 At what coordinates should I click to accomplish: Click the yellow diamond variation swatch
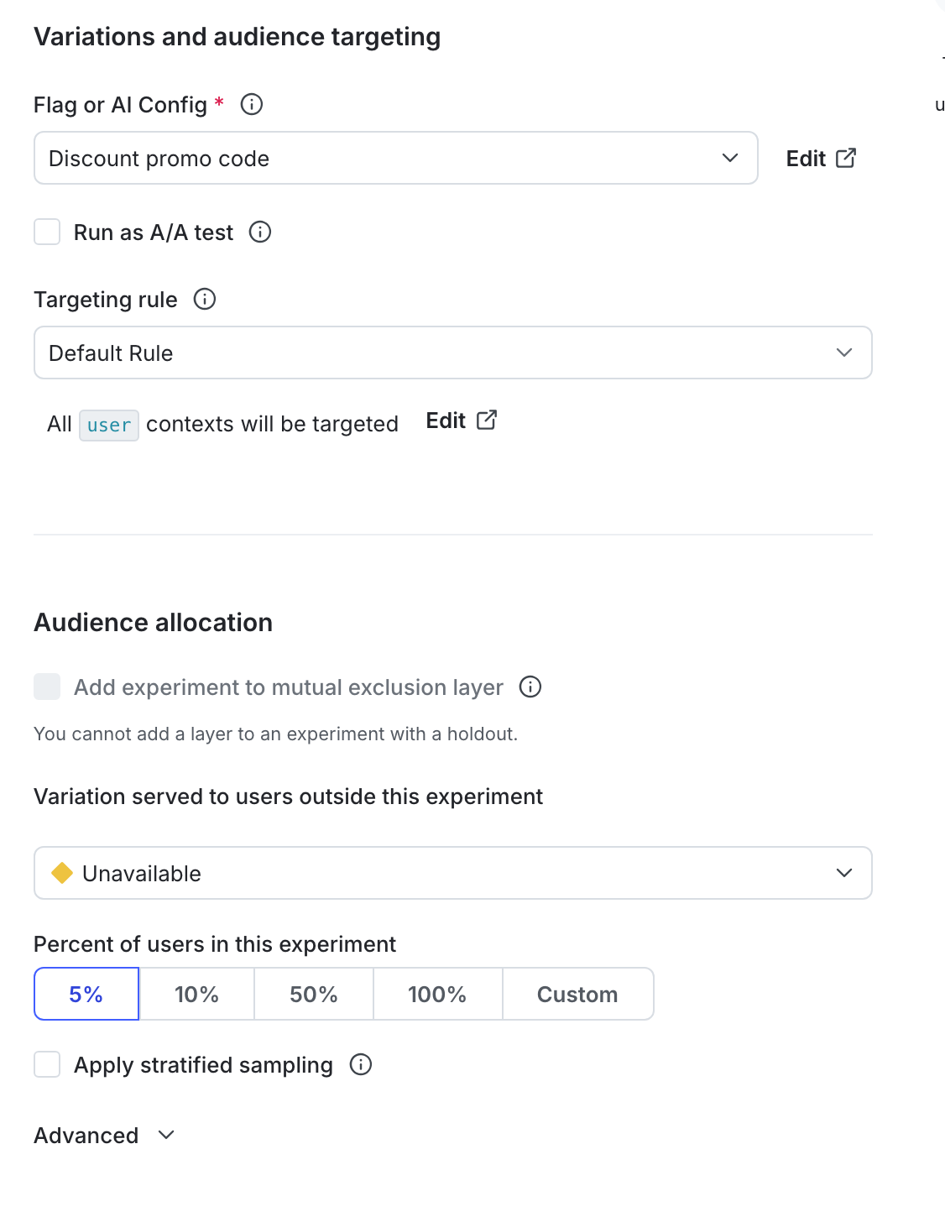[x=62, y=873]
